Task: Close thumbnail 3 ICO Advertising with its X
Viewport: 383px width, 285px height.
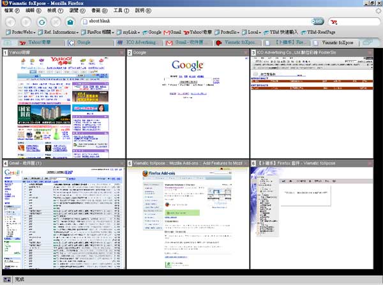Action: click(x=370, y=52)
